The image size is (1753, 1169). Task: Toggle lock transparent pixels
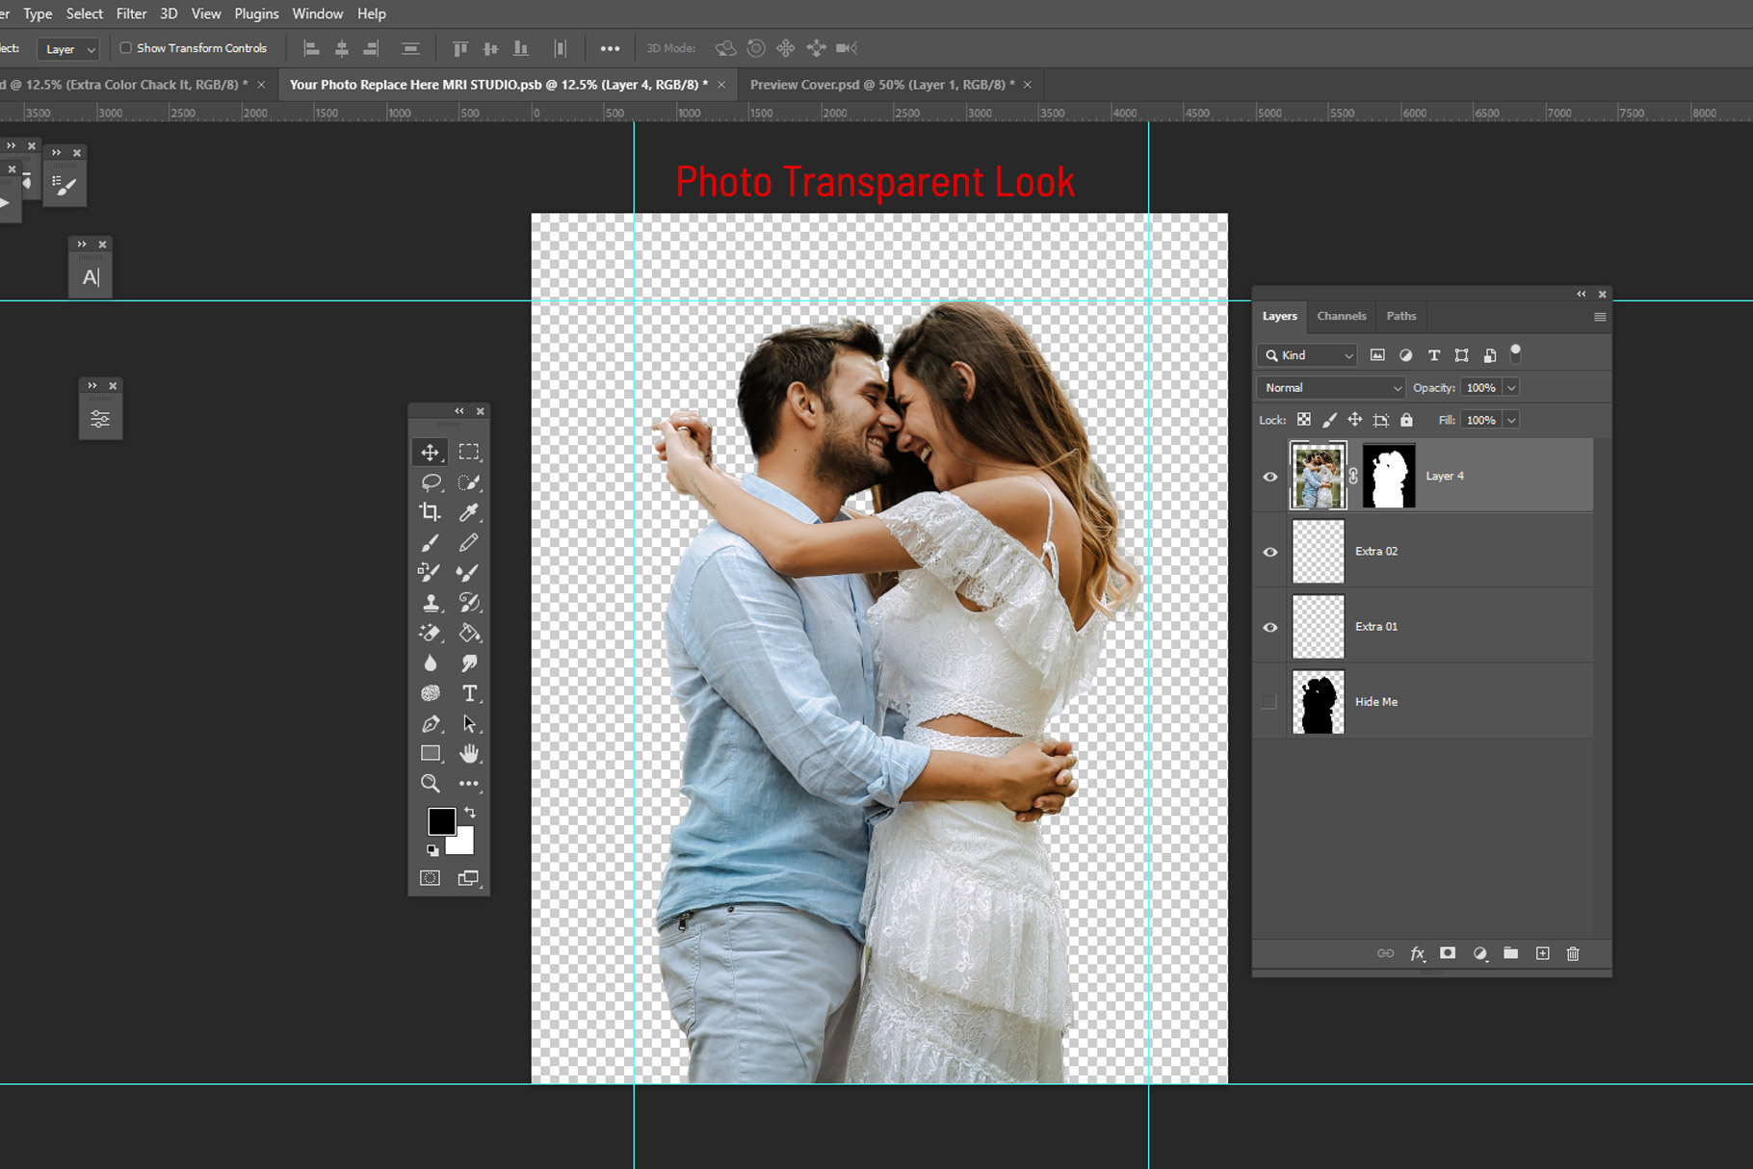click(1303, 420)
